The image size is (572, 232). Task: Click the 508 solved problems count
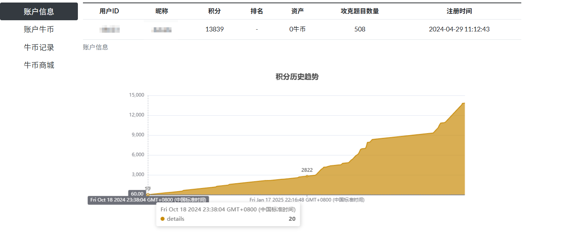point(360,29)
